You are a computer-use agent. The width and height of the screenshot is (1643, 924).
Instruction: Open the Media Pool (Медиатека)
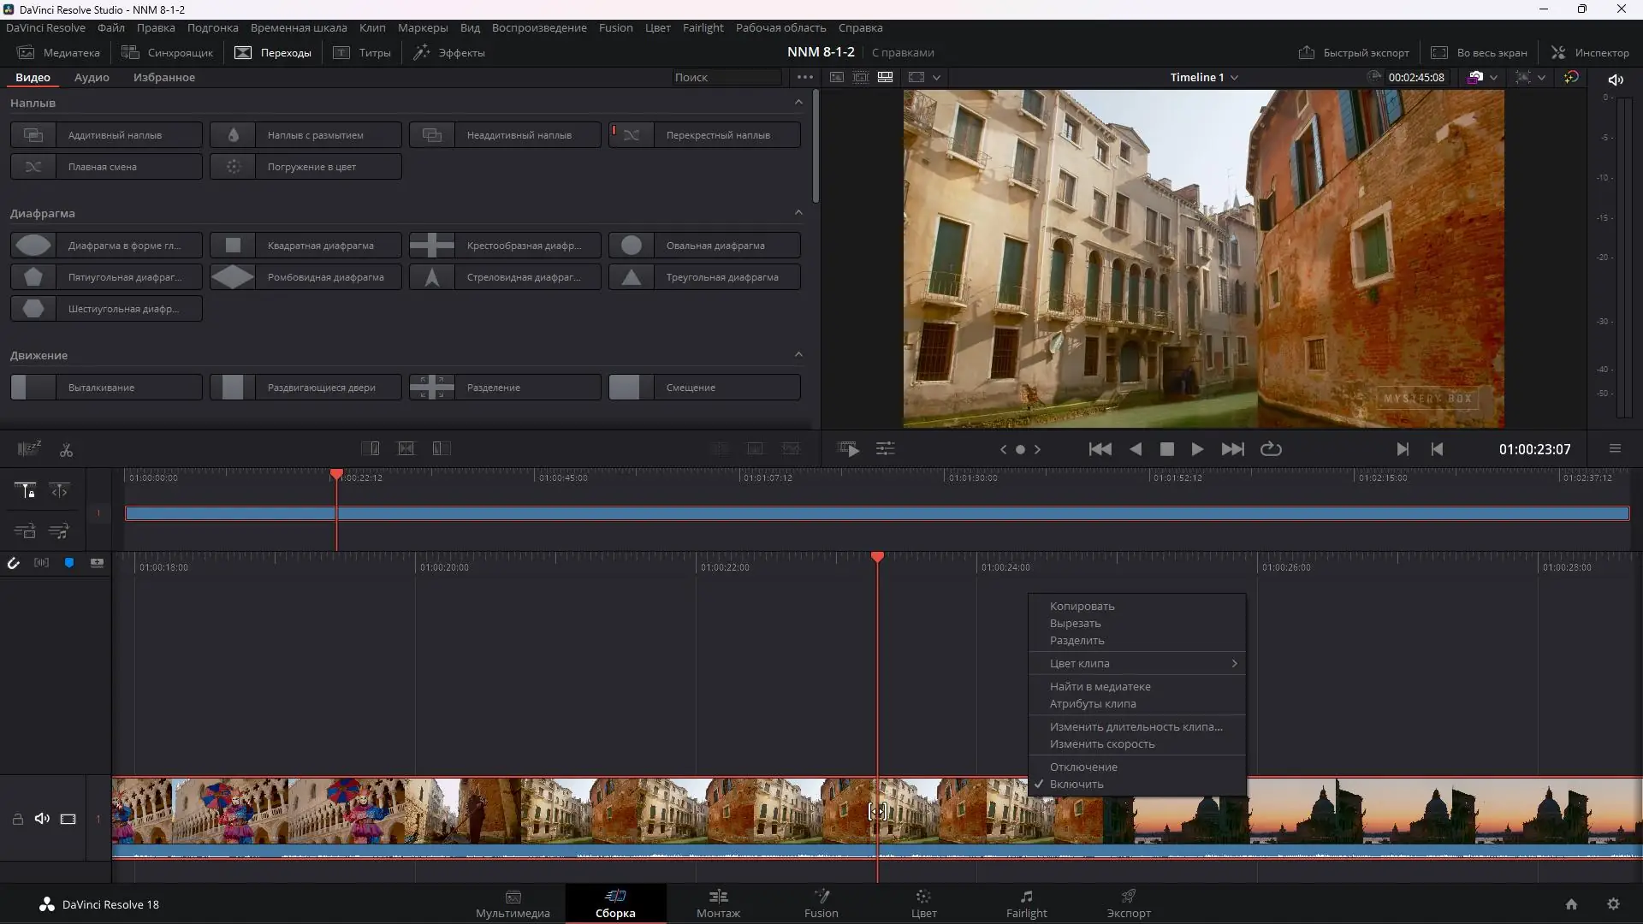(x=57, y=52)
